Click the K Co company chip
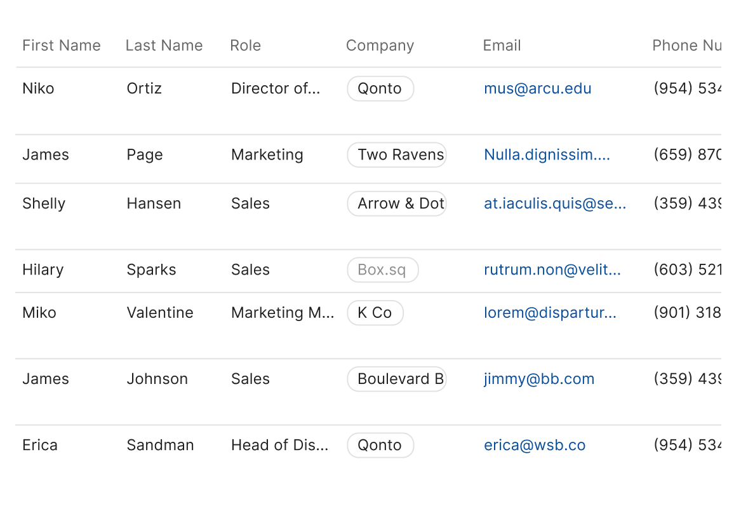 (375, 313)
